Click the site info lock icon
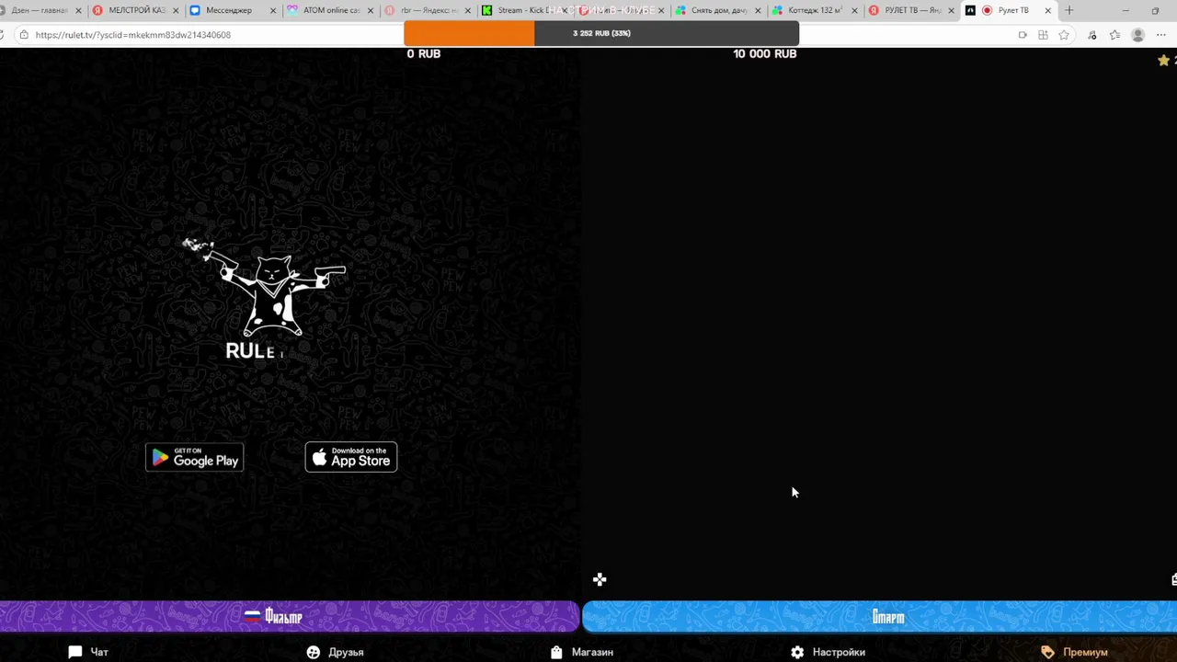Screen dimensions: 1177x662 (x=23, y=35)
